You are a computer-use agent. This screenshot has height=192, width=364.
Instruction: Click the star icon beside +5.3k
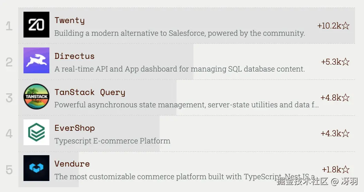(345, 62)
